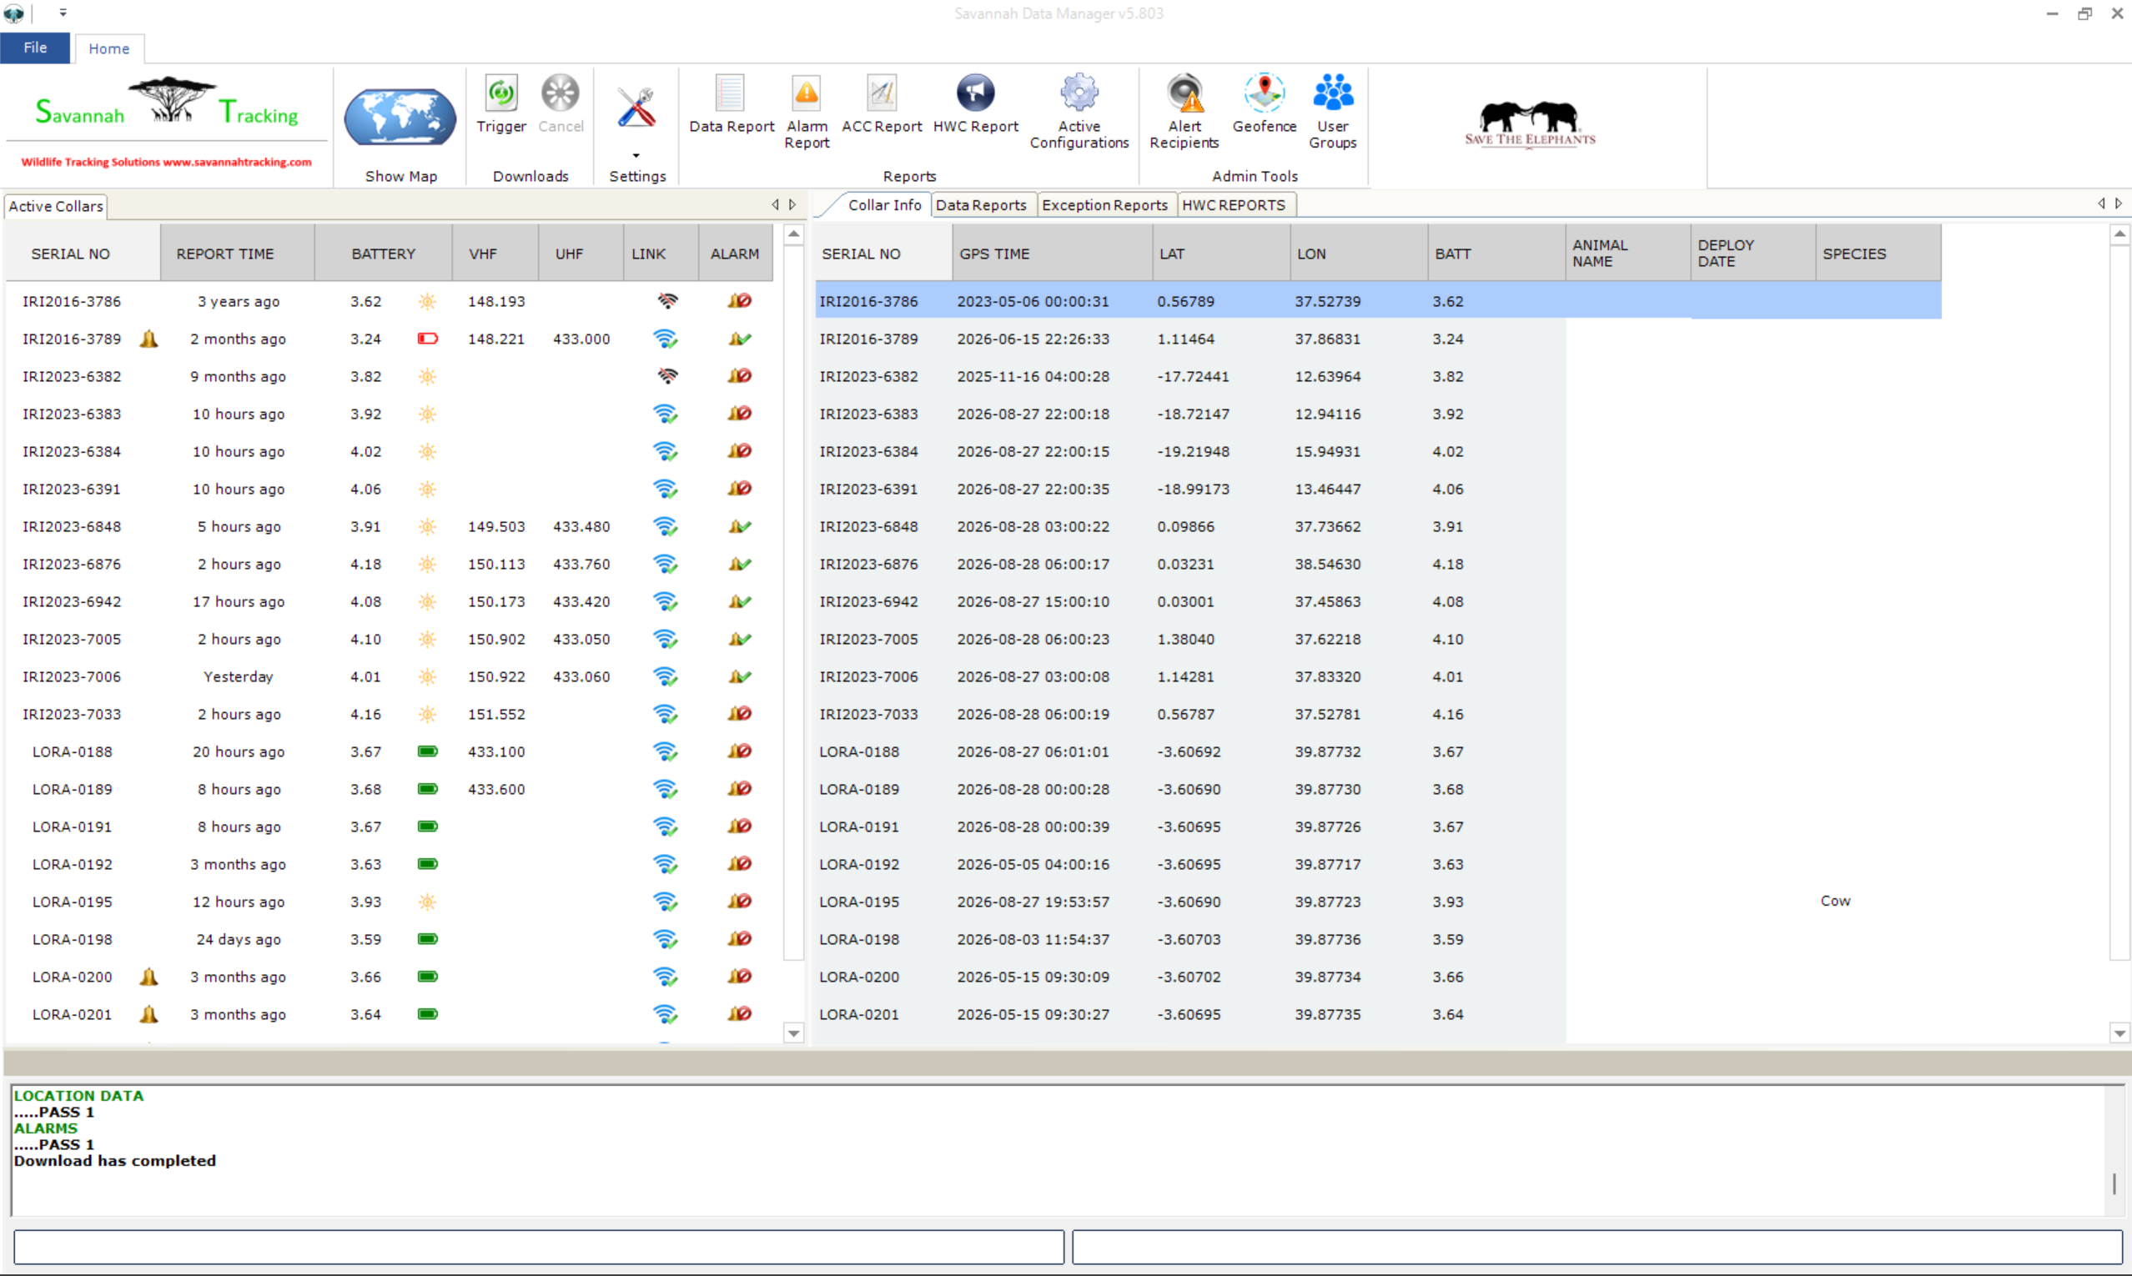Click the Download has completed log line

(x=114, y=1161)
